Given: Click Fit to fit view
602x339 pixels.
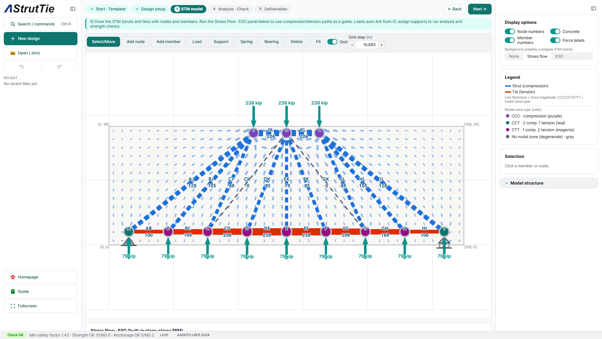Looking at the screenshot, I should tap(318, 42).
